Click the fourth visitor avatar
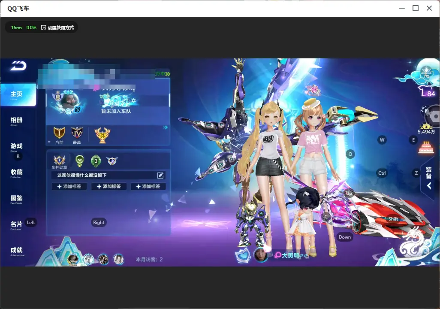The image size is (440, 309). click(x=118, y=259)
